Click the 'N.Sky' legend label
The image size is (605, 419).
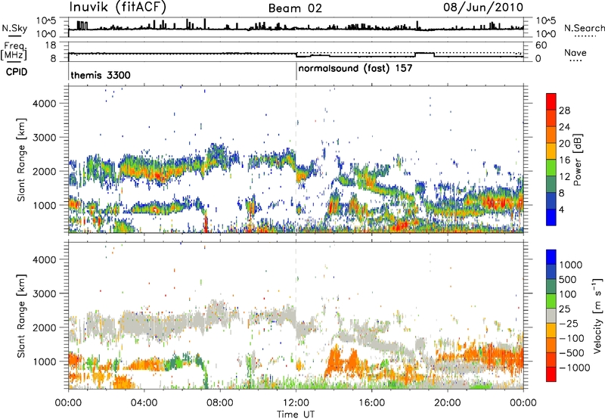14,28
